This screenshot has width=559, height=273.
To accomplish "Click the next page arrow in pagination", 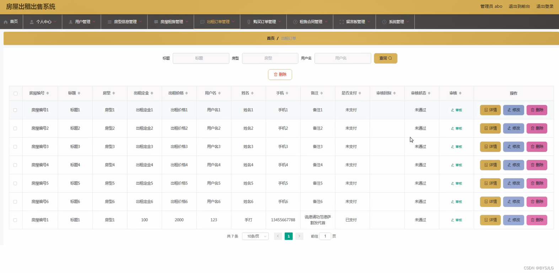I will pyautogui.click(x=299, y=236).
